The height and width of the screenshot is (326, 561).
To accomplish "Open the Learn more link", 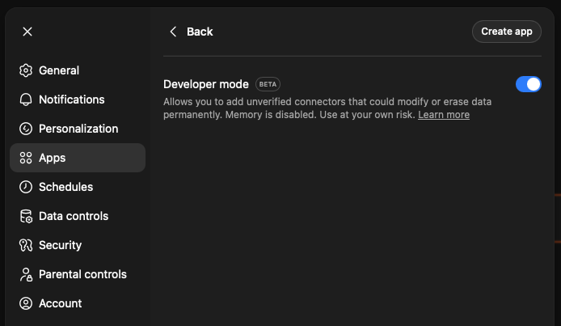I will pyautogui.click(x=444, y=115).
